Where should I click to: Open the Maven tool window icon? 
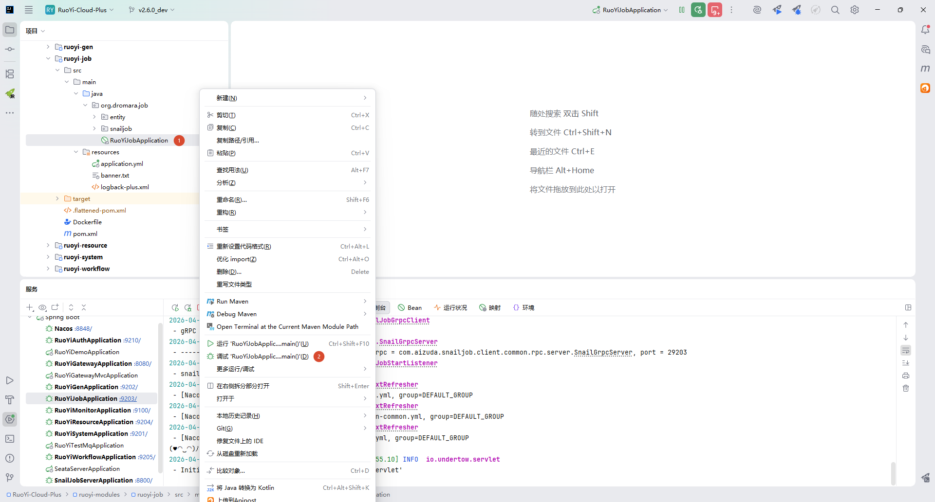point(925,69)
